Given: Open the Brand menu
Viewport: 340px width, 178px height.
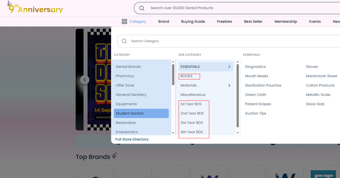Looking at the screenshot, I should point(163,21).
